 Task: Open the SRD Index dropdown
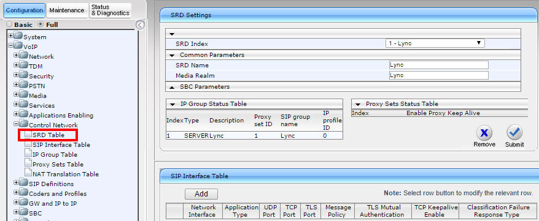click(435, 43)
